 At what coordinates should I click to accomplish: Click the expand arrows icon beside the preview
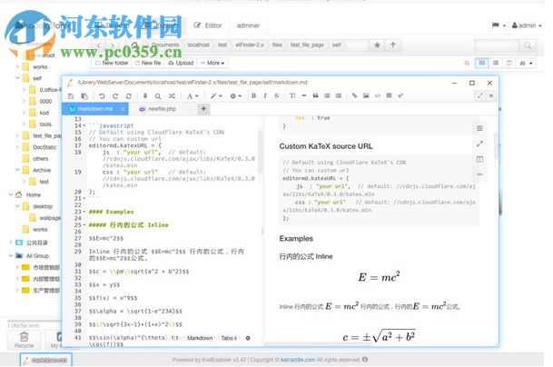tap(479, 144)
